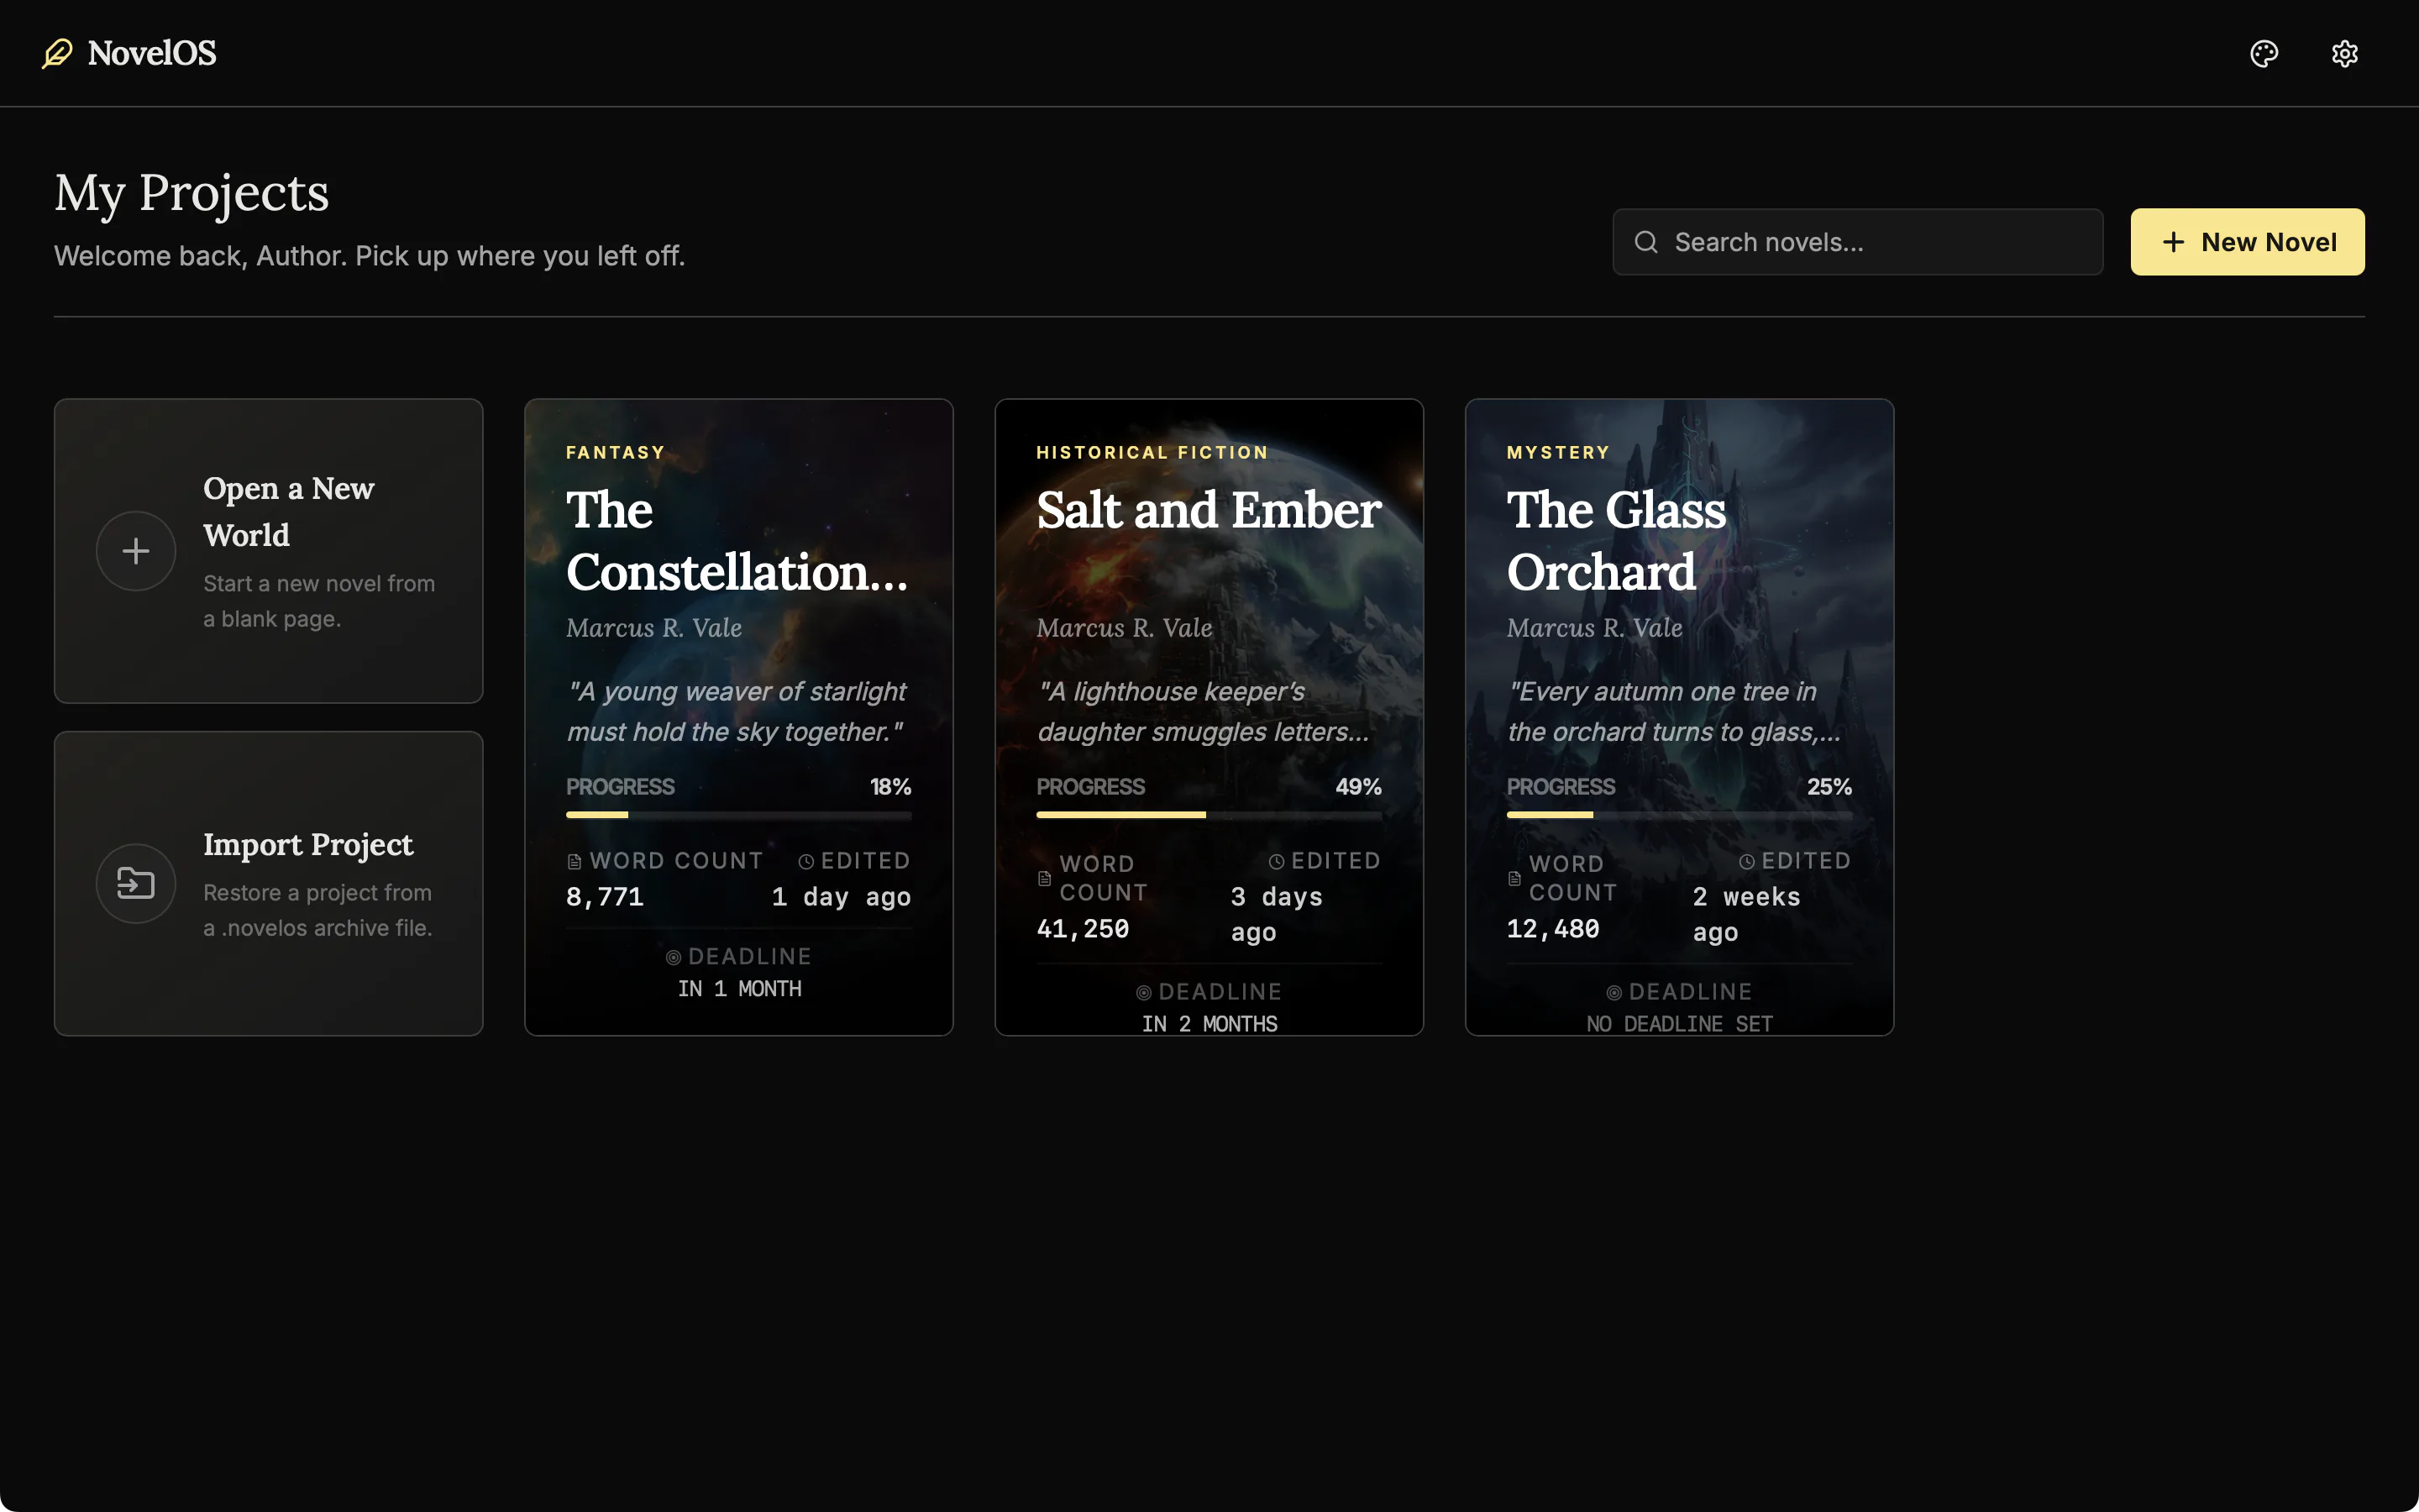2419x1512 pixels.
Task: Click the NovelOS title text
Action: [152, 53]
